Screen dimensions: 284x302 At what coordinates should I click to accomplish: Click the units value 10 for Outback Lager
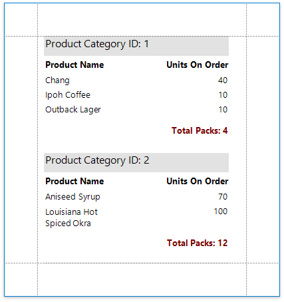[x=223, y=110]
